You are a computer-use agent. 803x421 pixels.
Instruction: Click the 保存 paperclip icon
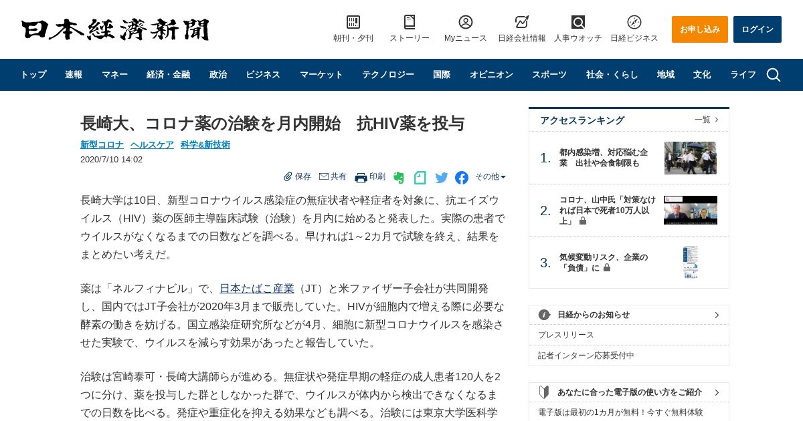pyautogui.click(x=288, y=176)
